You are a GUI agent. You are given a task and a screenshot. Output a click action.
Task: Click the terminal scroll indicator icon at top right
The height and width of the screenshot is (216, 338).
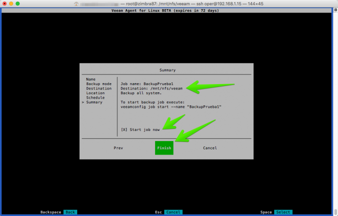336,10
